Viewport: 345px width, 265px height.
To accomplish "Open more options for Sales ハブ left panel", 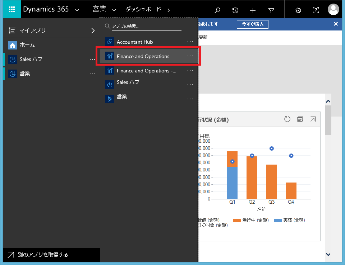I will coord(92,60).
